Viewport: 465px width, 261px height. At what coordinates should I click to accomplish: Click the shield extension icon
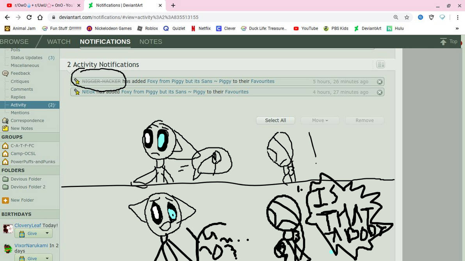[x=431, y=17]
